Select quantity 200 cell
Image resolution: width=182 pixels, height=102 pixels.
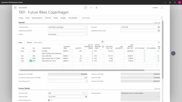coord(78,51)
